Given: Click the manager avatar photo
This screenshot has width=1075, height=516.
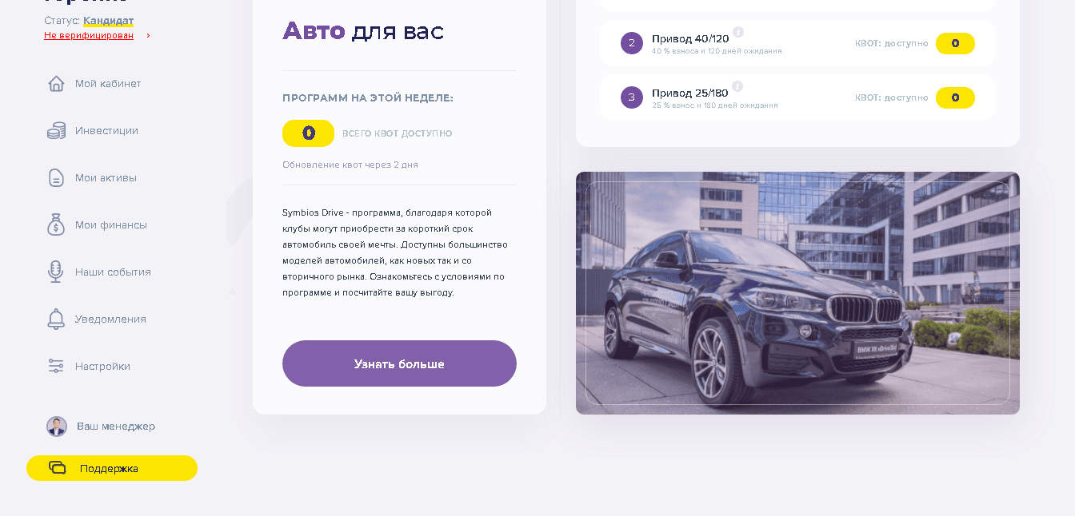Looking at the screenshot, I should pos(57,427).
